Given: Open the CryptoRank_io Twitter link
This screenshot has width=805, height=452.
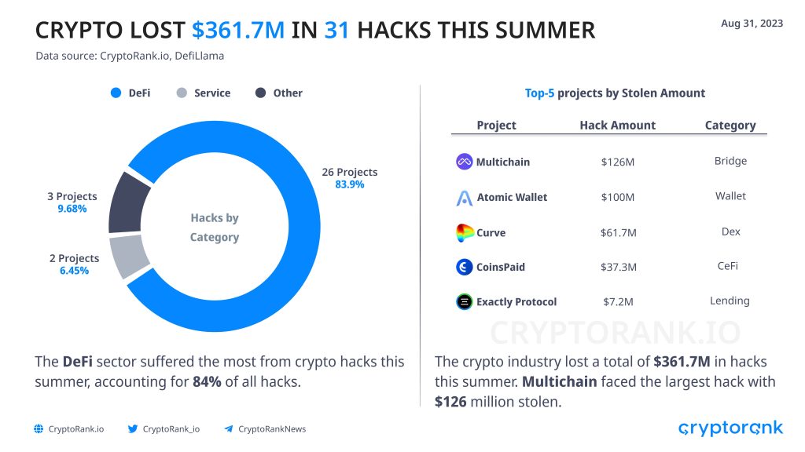Looking at the screenshot, I should pos(171,429).
